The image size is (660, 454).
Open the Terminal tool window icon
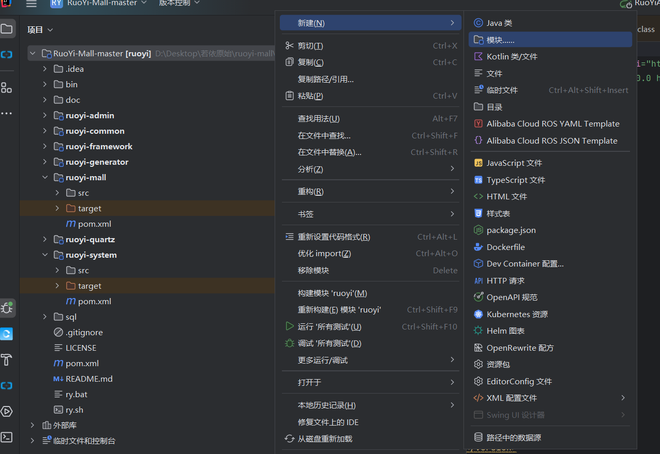pyautogui.click(x=7, y=437)
